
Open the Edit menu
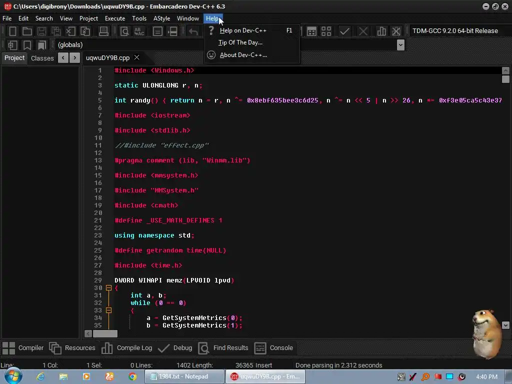23,18
